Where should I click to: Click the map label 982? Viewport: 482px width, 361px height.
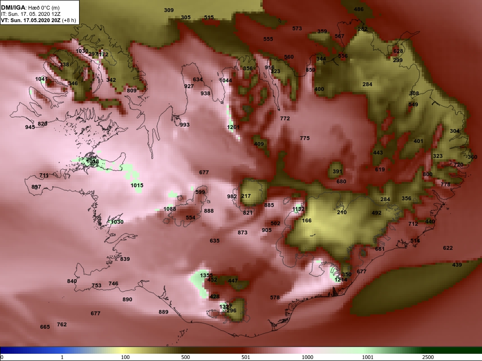pyautogui.click(x=232, y=196)
